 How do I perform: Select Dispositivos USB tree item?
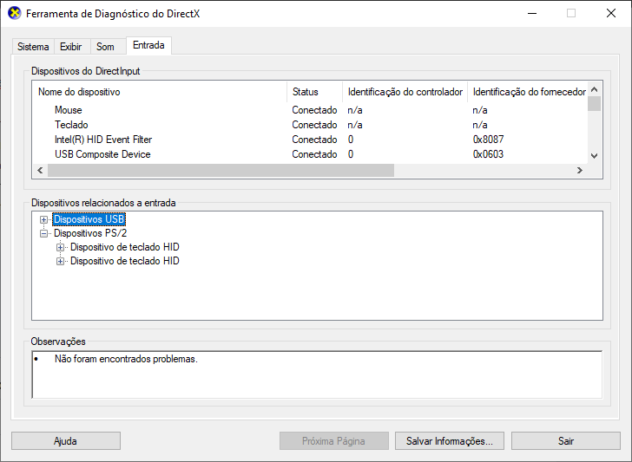[x=89, y=219]
